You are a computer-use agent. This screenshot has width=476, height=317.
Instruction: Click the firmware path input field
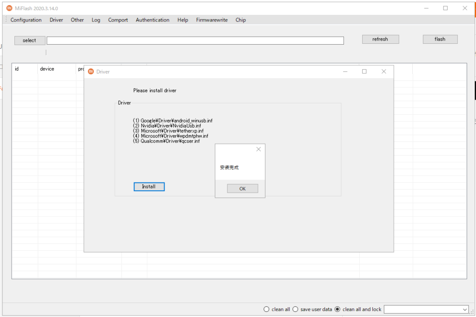pyautogui.click(x=195, y=40)
